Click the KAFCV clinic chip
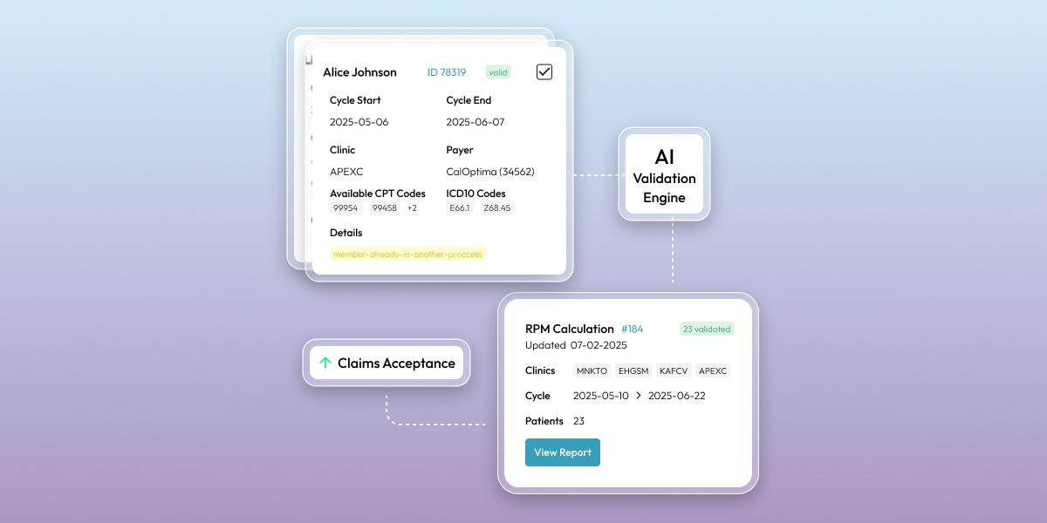 [673, 370]
